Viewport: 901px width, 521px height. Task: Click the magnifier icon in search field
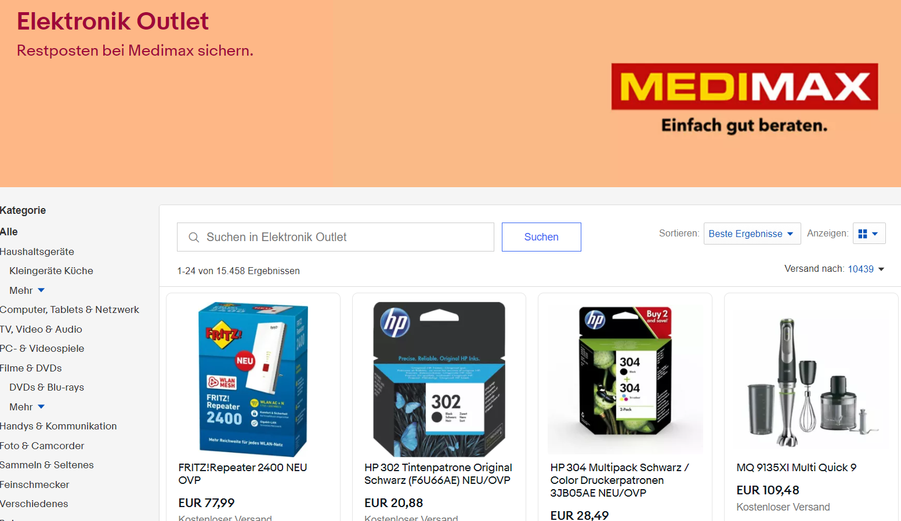[x=194, y=237]
